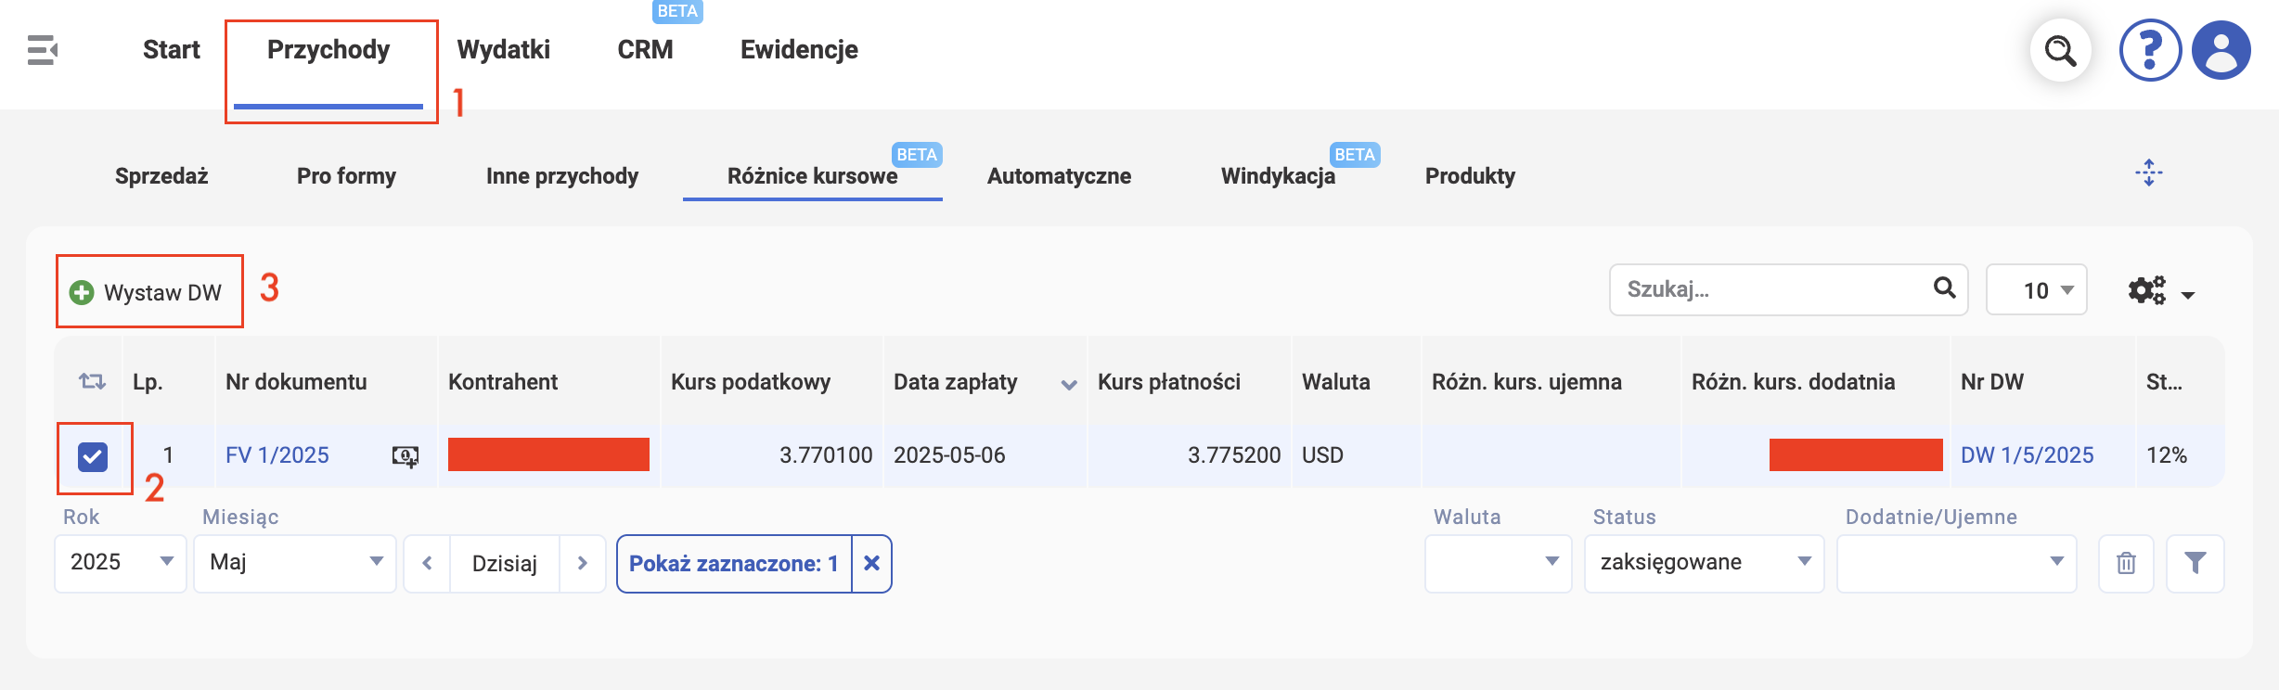Image resolution: width=2279 pixels, height=690 pixels.
Task: Click the Wystaw DW button
Action: coord(148,292)
